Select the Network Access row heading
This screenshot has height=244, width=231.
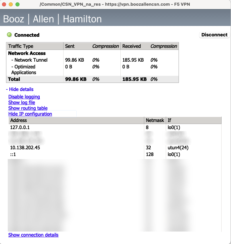tap(27, 53)
